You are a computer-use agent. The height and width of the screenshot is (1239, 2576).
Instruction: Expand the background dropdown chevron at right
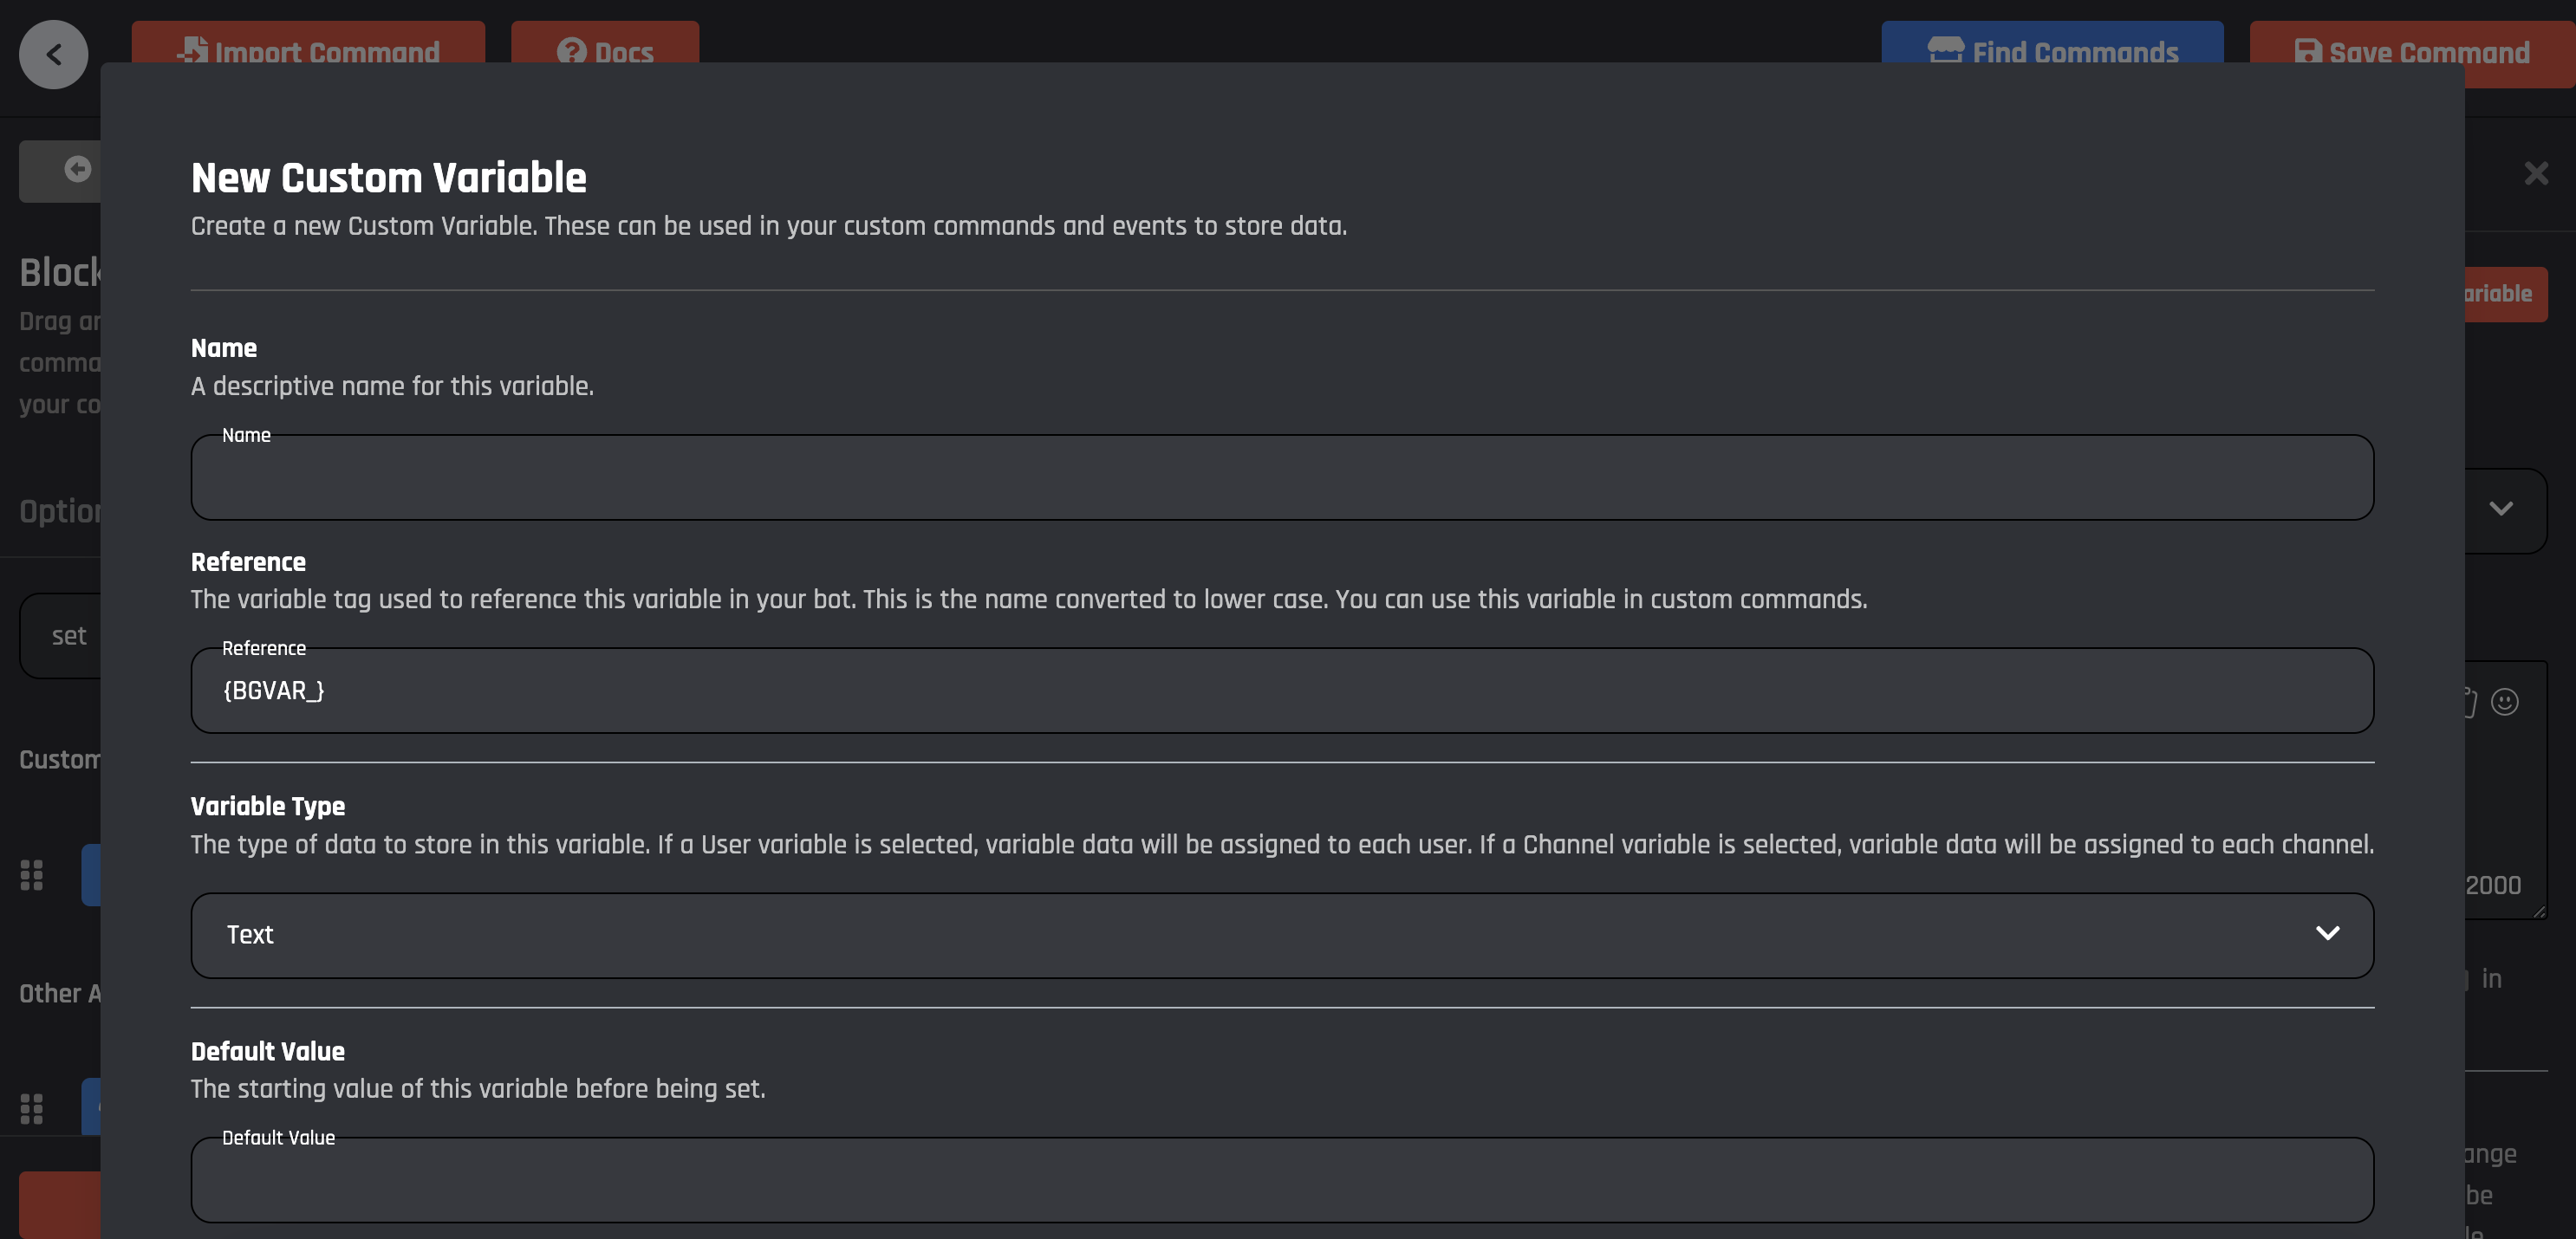[2500, 509]
